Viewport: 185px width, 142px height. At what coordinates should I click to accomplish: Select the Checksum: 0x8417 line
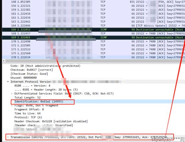tap(32, 70)
